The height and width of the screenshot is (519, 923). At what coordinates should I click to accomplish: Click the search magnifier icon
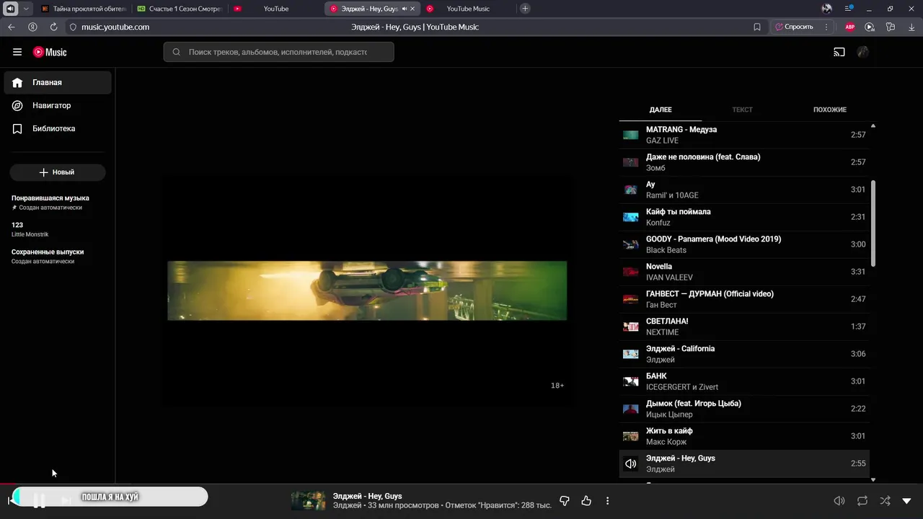(176, 52)
